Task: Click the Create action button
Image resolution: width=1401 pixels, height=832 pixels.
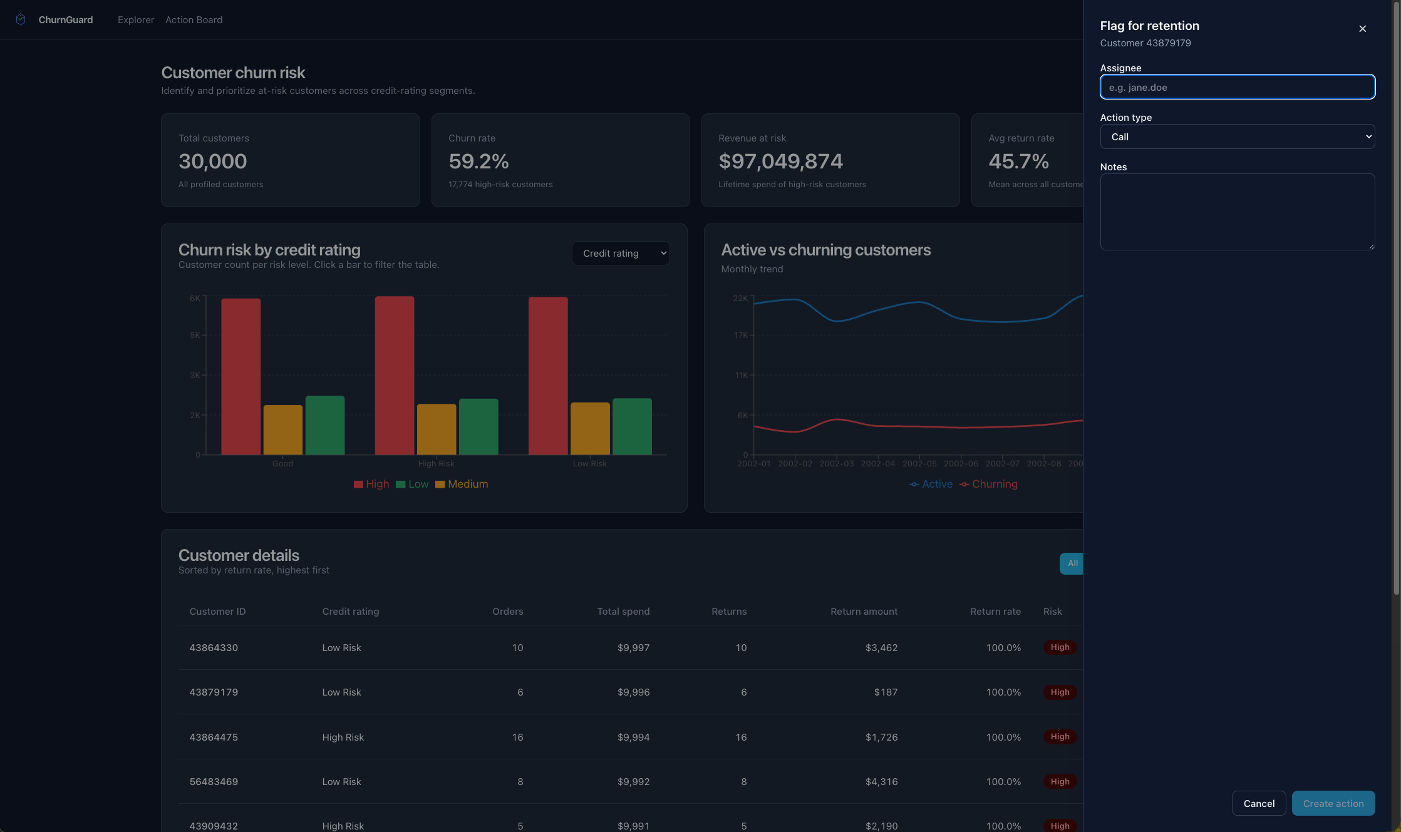Action: tap(1333, 803)
